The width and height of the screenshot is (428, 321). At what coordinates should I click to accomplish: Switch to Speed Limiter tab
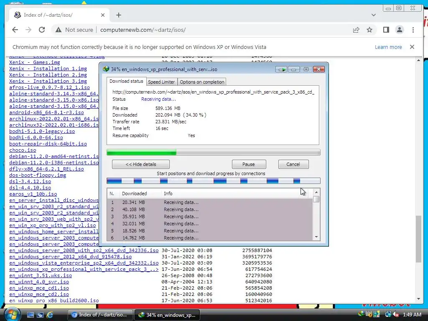point(161,82)
